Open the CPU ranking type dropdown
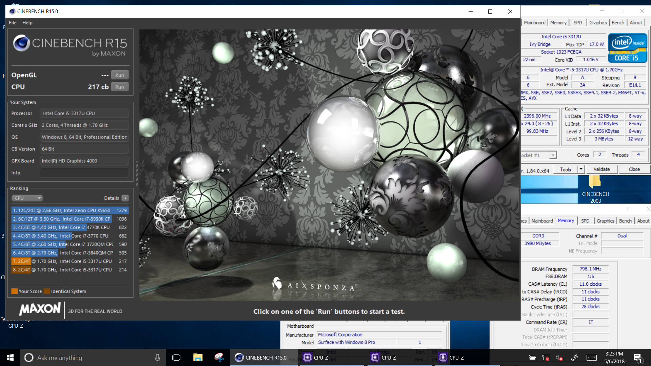 (27, 198)
